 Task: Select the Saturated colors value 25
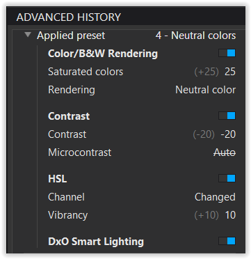pos(230,72)
